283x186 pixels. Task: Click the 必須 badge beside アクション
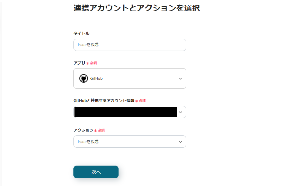(101, 130)
